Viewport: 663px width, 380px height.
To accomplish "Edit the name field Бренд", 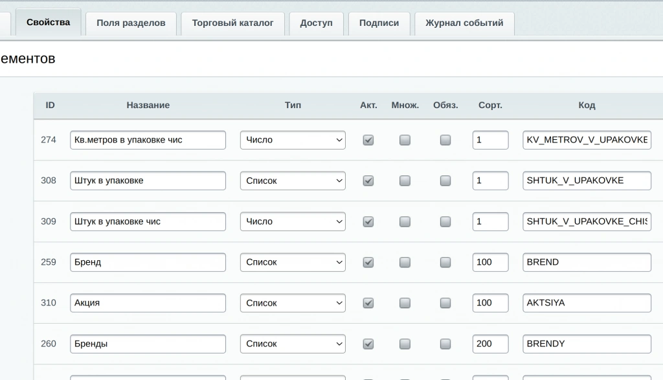I will pos(148,262).
